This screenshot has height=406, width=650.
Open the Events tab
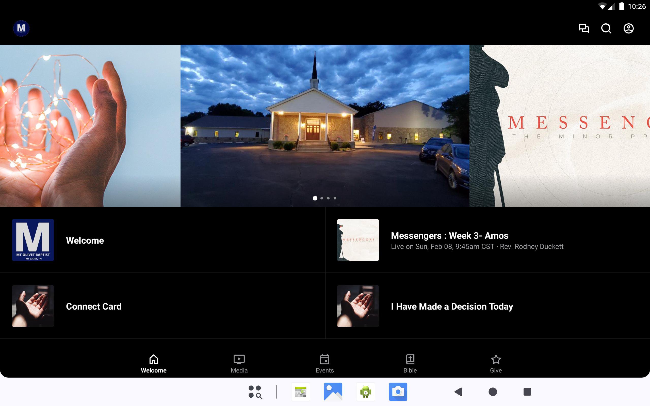pyautogui.click(x=324, y=364)
